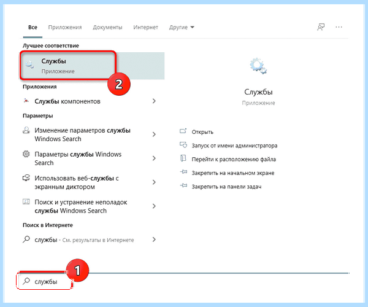Click Открыть in the preview pane

pos(202,132)
